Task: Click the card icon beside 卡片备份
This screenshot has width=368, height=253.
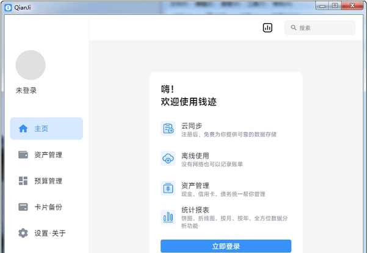Action: (23, 207)
